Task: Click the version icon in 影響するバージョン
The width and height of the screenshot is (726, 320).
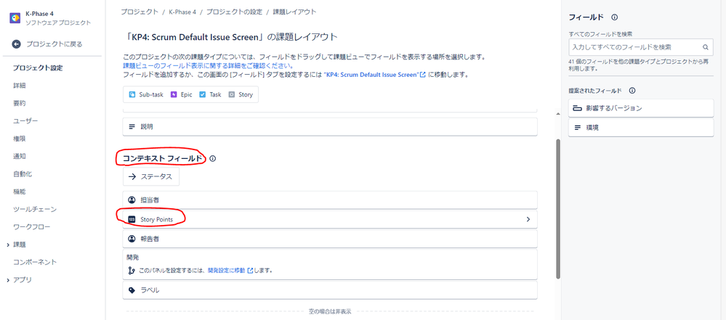Action: click(577, 108)
